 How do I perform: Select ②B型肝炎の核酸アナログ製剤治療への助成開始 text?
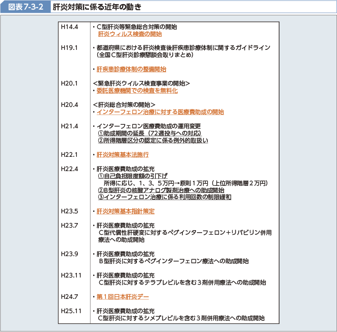click(x=161, y=190)
